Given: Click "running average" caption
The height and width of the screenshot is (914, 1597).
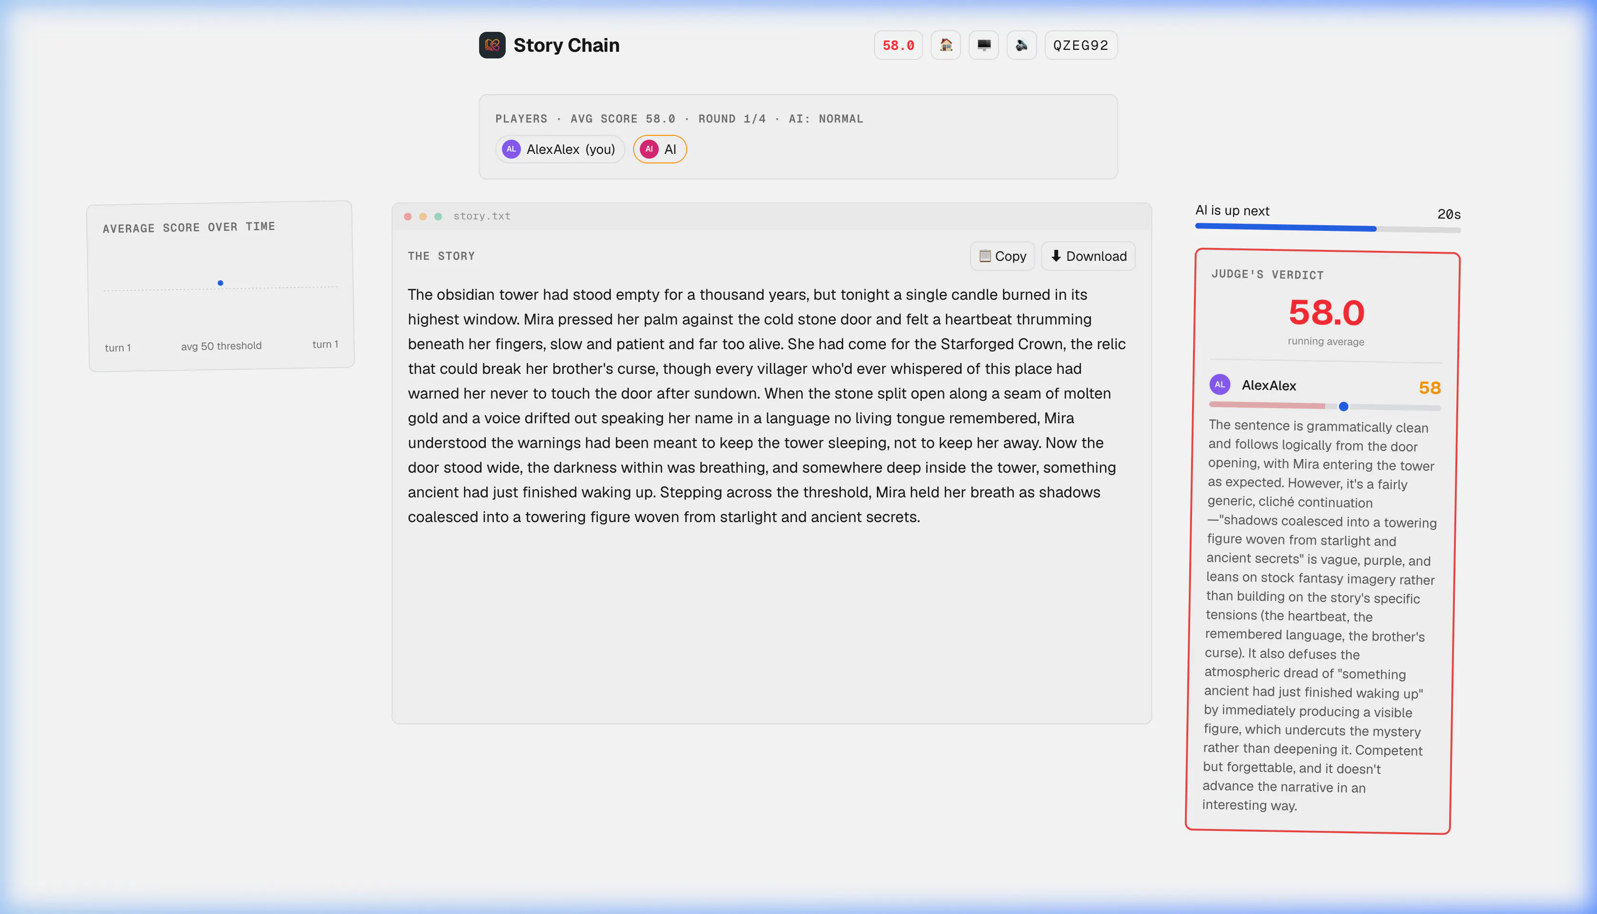Looking at the screenshot, I should 1326,342.
